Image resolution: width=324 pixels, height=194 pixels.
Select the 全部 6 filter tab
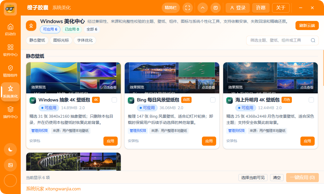click(92, 29)
